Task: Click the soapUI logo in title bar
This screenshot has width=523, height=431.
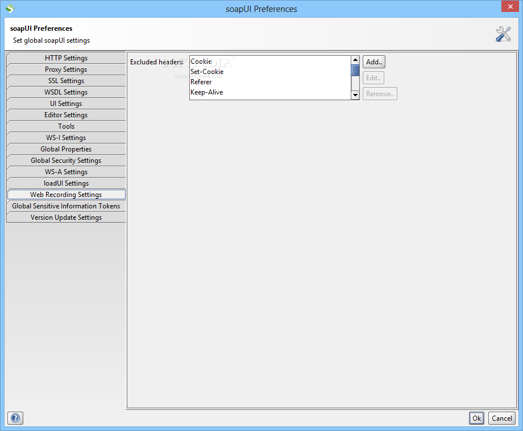Action: coord(10,9)
